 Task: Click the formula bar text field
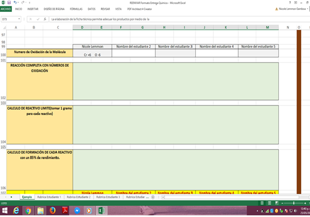(179, 19)
